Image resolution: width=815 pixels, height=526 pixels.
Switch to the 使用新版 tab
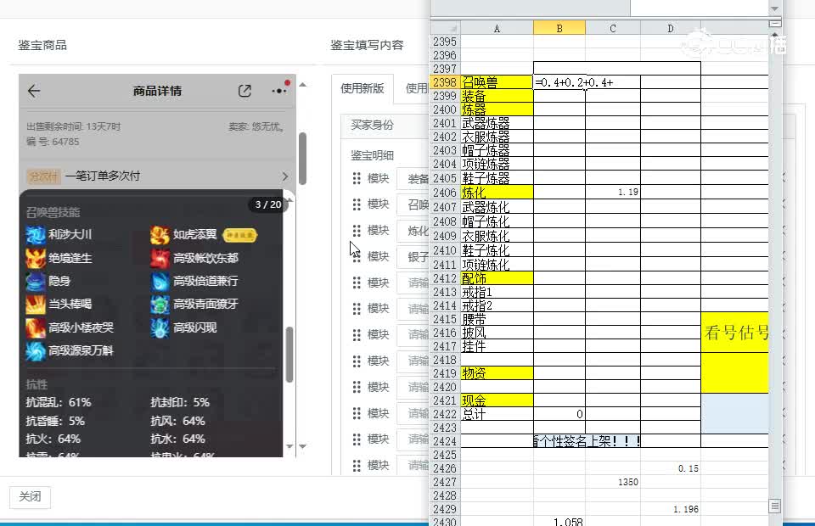363,88
